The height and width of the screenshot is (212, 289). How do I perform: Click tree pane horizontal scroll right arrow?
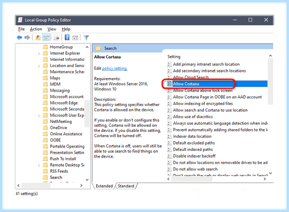[x=81, y=185]
